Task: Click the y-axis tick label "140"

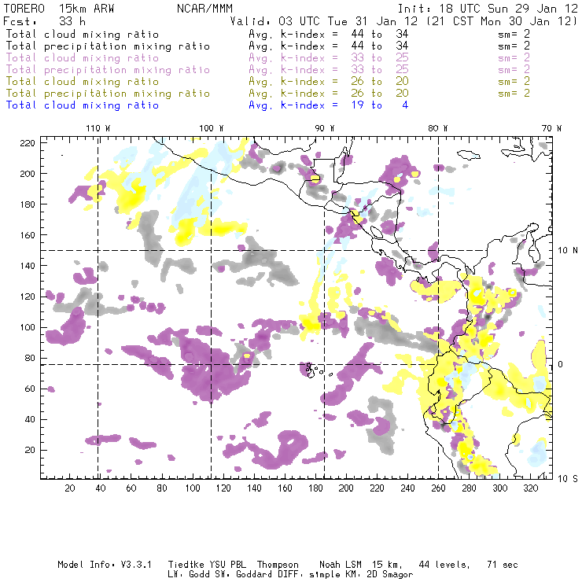Action: (x=28, y=266)
